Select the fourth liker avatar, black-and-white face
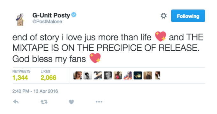 coord(108,75)
